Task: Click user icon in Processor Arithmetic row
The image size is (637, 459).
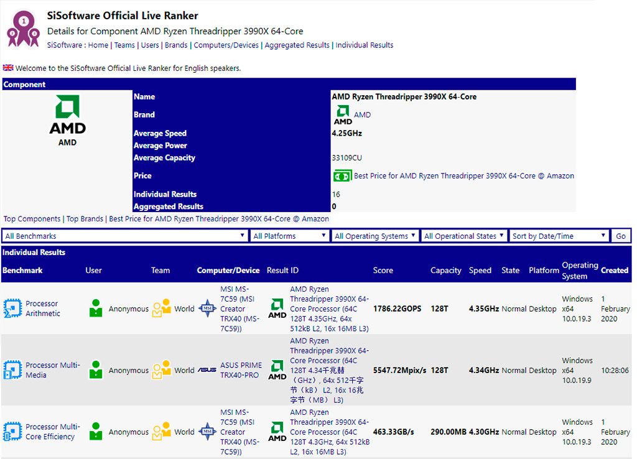Action: [95, 308]
